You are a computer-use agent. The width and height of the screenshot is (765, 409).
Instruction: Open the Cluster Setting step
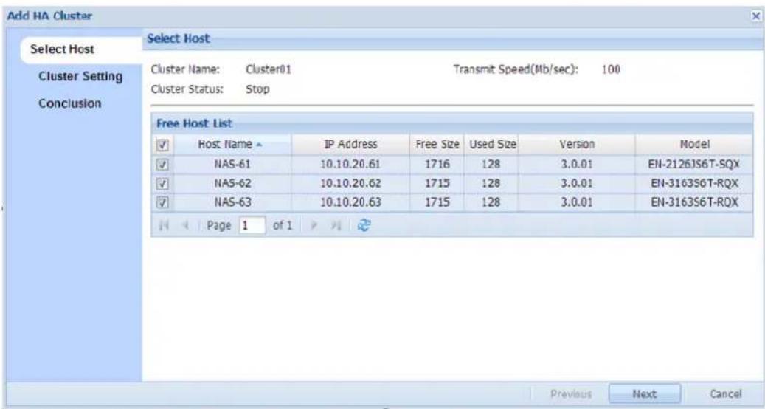80,77
